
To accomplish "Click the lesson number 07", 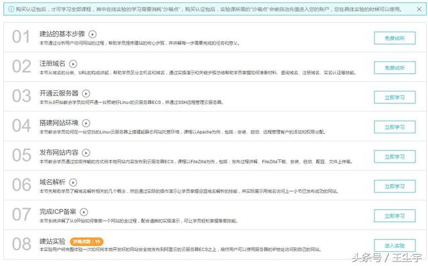I will coord(21,215).
